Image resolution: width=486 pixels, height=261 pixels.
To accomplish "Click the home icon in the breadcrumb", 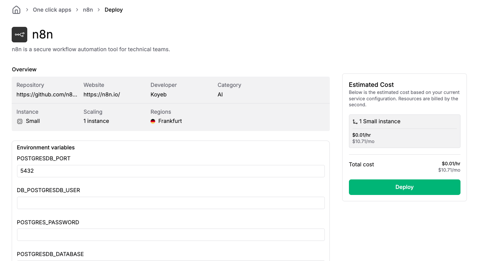I will pyautogui.click(x=16, y=10).
